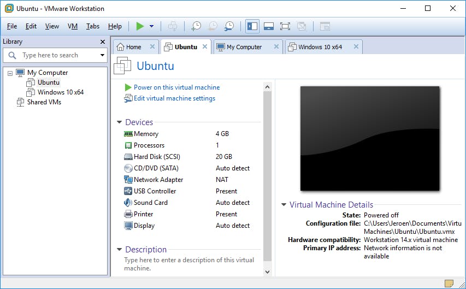Open the VM menu

point(73,26)
